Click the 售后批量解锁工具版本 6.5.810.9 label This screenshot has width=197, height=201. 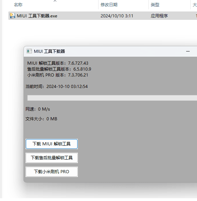tap(59, 69)
